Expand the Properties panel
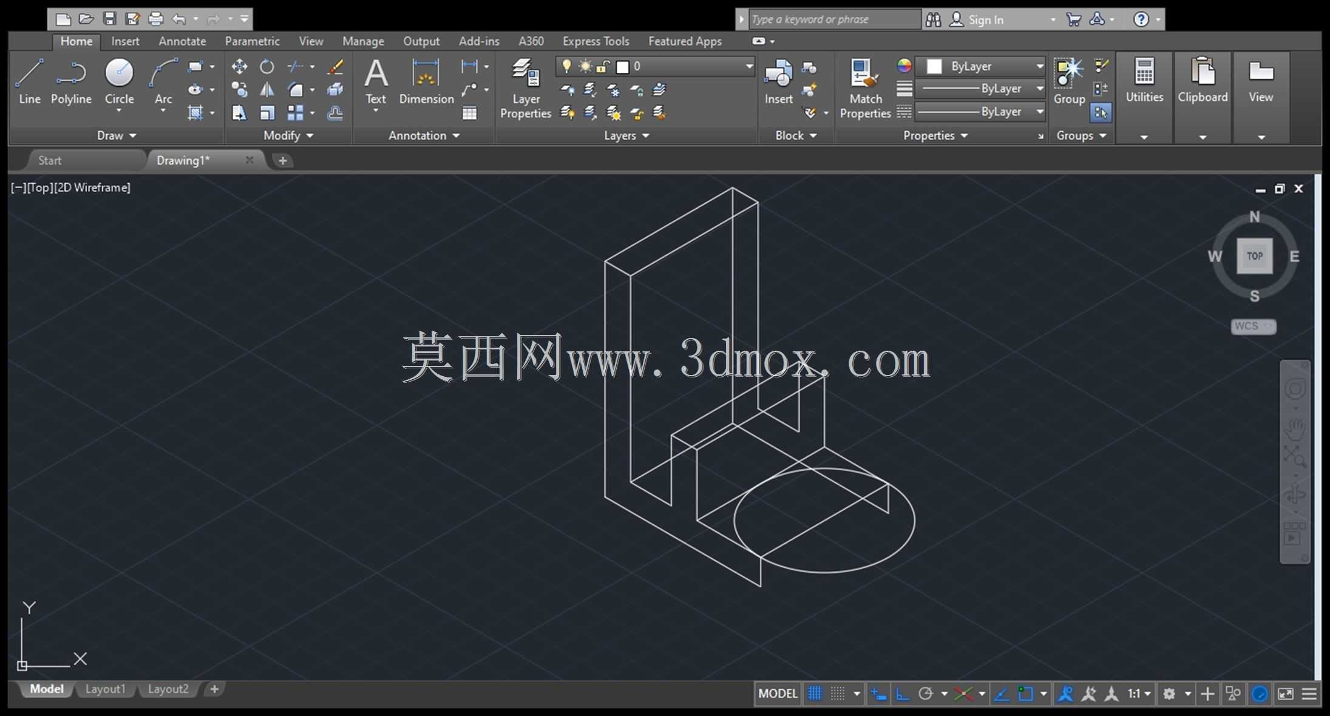The width and height of the screenshot is (1330, 716). point(935,135)
